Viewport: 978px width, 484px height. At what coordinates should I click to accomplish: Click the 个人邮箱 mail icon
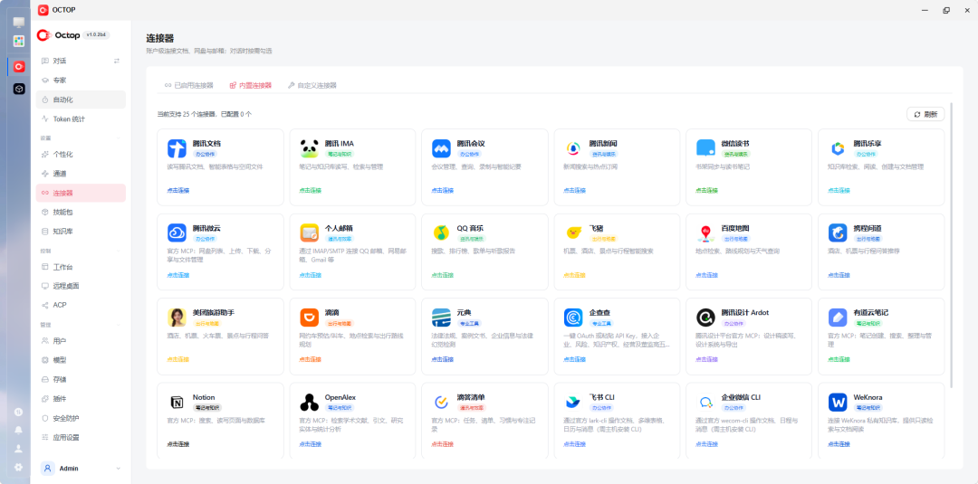click(310, 233)
